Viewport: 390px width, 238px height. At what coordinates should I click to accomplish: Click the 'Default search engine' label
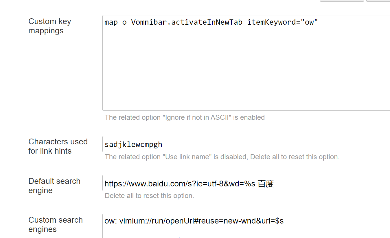tap(54, 186)
